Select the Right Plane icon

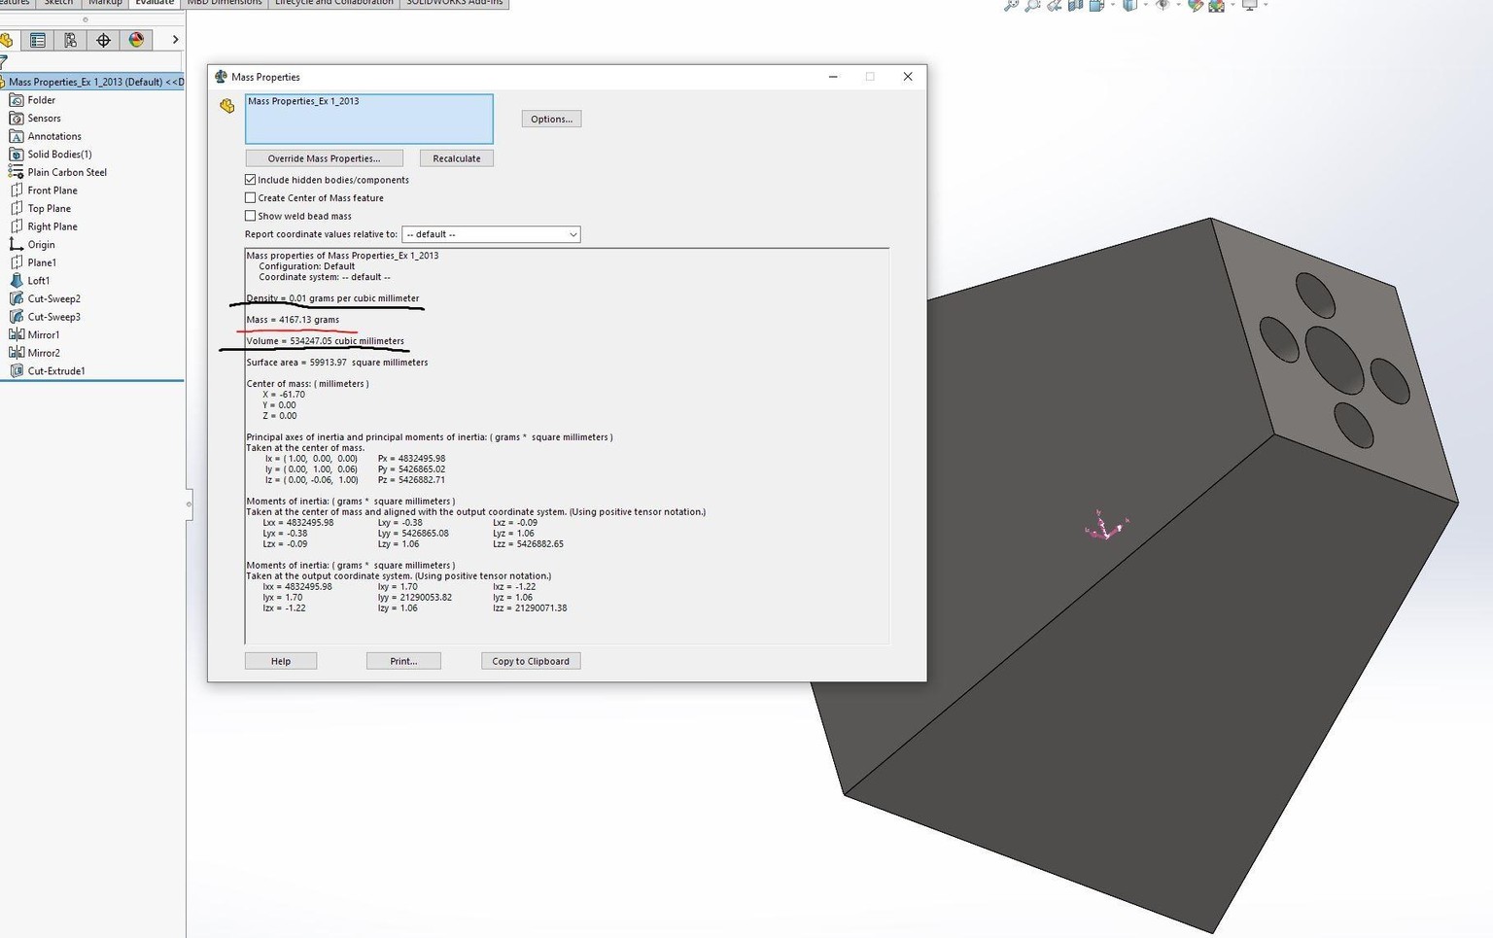(x=17, y=226)
